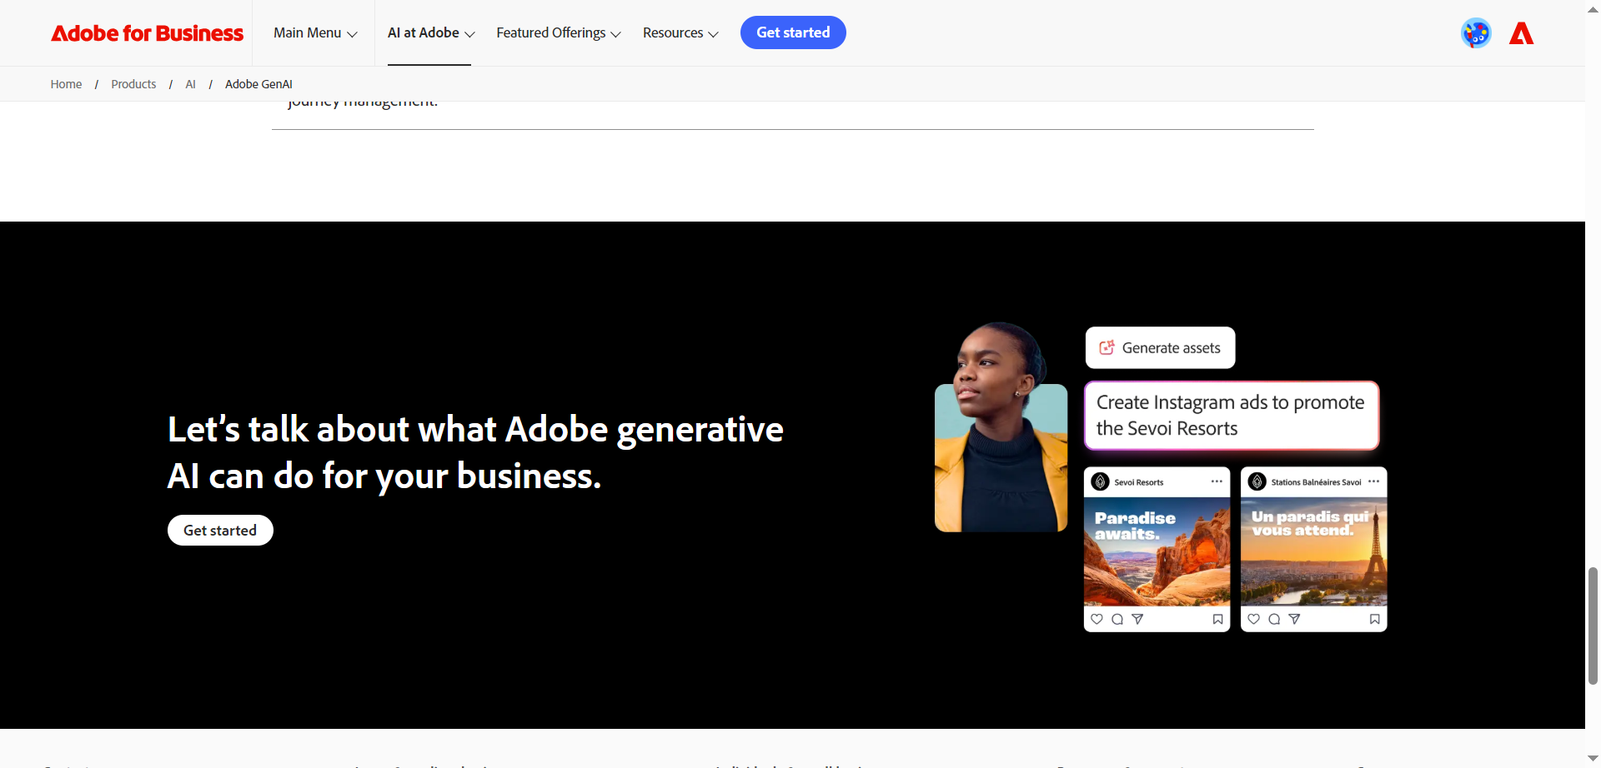Click the comment icon on Sevoi Resorts post

pyautogui.click(x=1117, y=619)
